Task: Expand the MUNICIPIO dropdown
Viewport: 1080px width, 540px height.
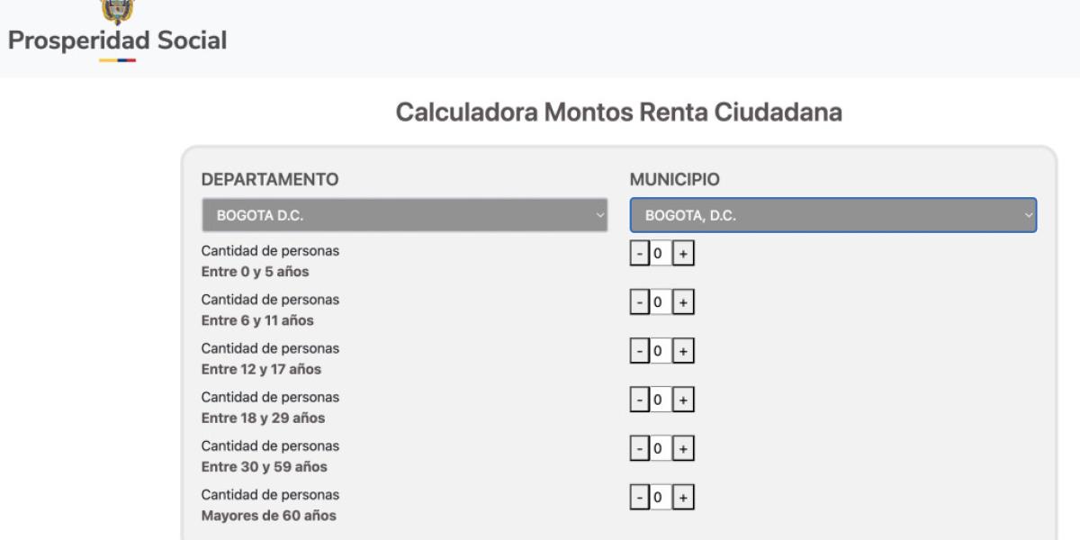Action: 832,216
